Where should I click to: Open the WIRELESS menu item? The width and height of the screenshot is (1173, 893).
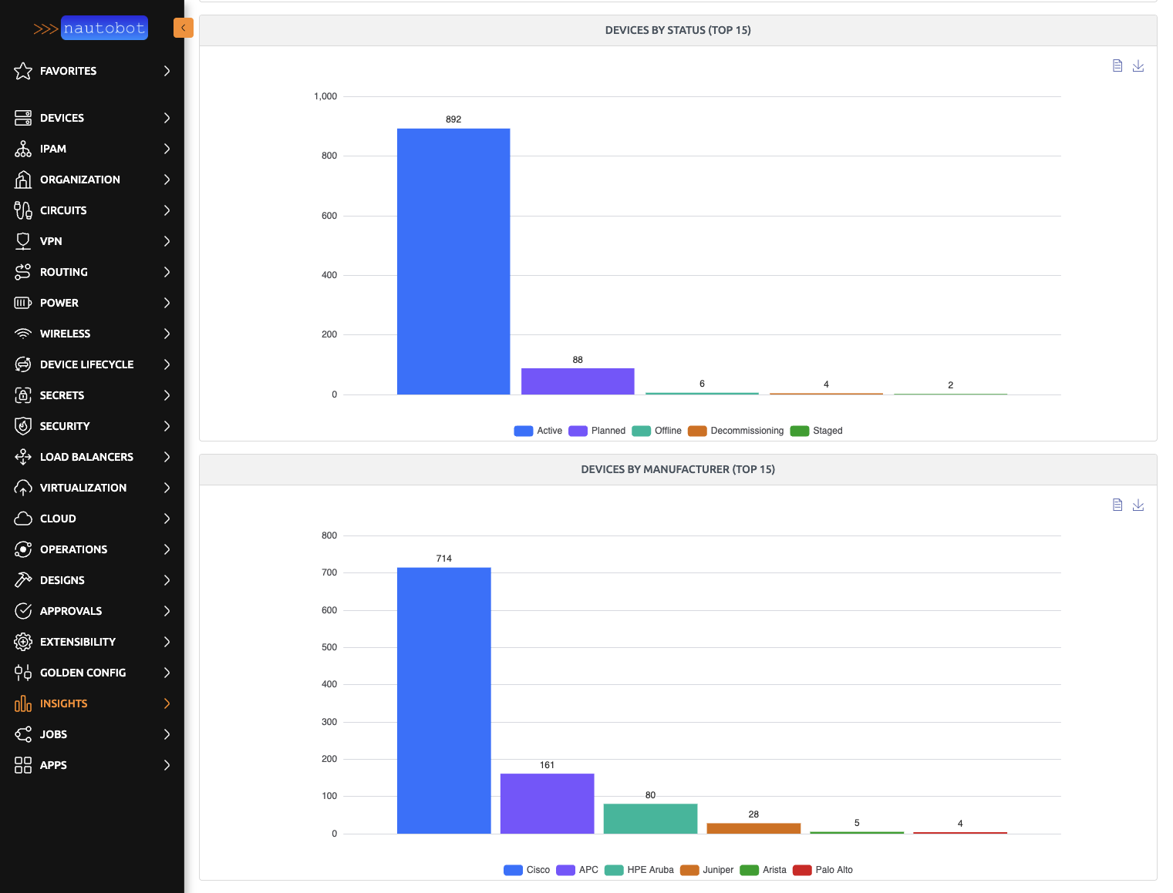point(66,334)
